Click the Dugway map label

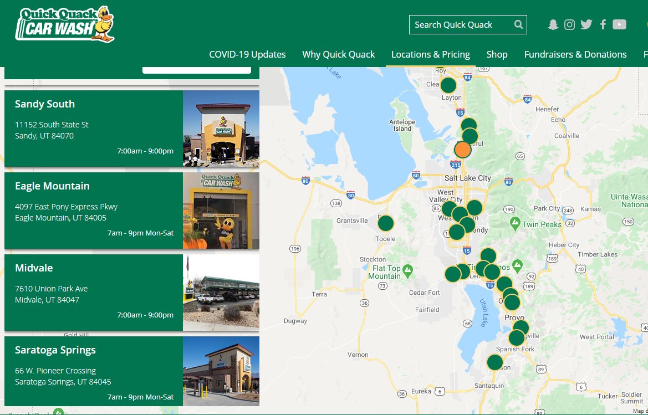tap(295, 321)
